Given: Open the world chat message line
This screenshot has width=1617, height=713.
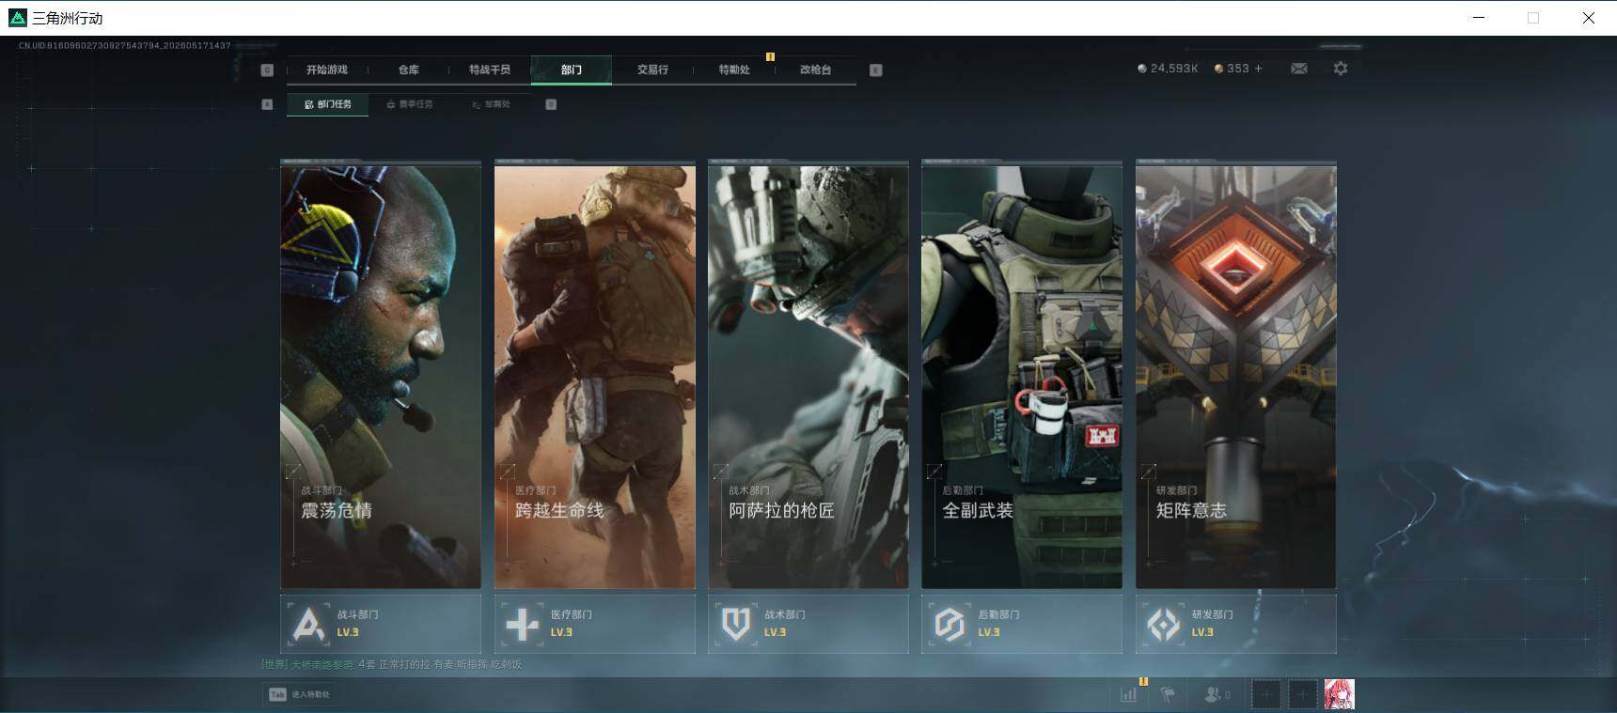Looking at the screenshot, I should (x=392, y=664).
